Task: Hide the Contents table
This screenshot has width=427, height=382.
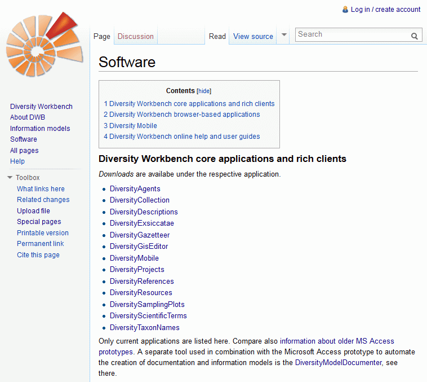Action: pyautogui.click(x=204, y=91)
